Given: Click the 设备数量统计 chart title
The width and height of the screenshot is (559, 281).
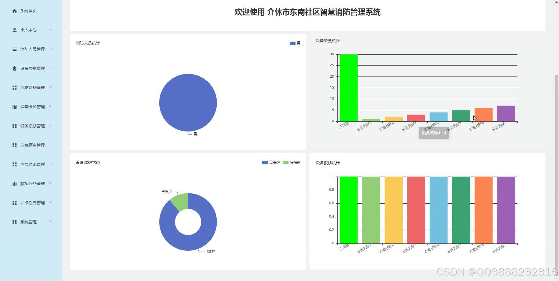Looking at the screenshot, I should pyautogui.click(x=328, y=41).
